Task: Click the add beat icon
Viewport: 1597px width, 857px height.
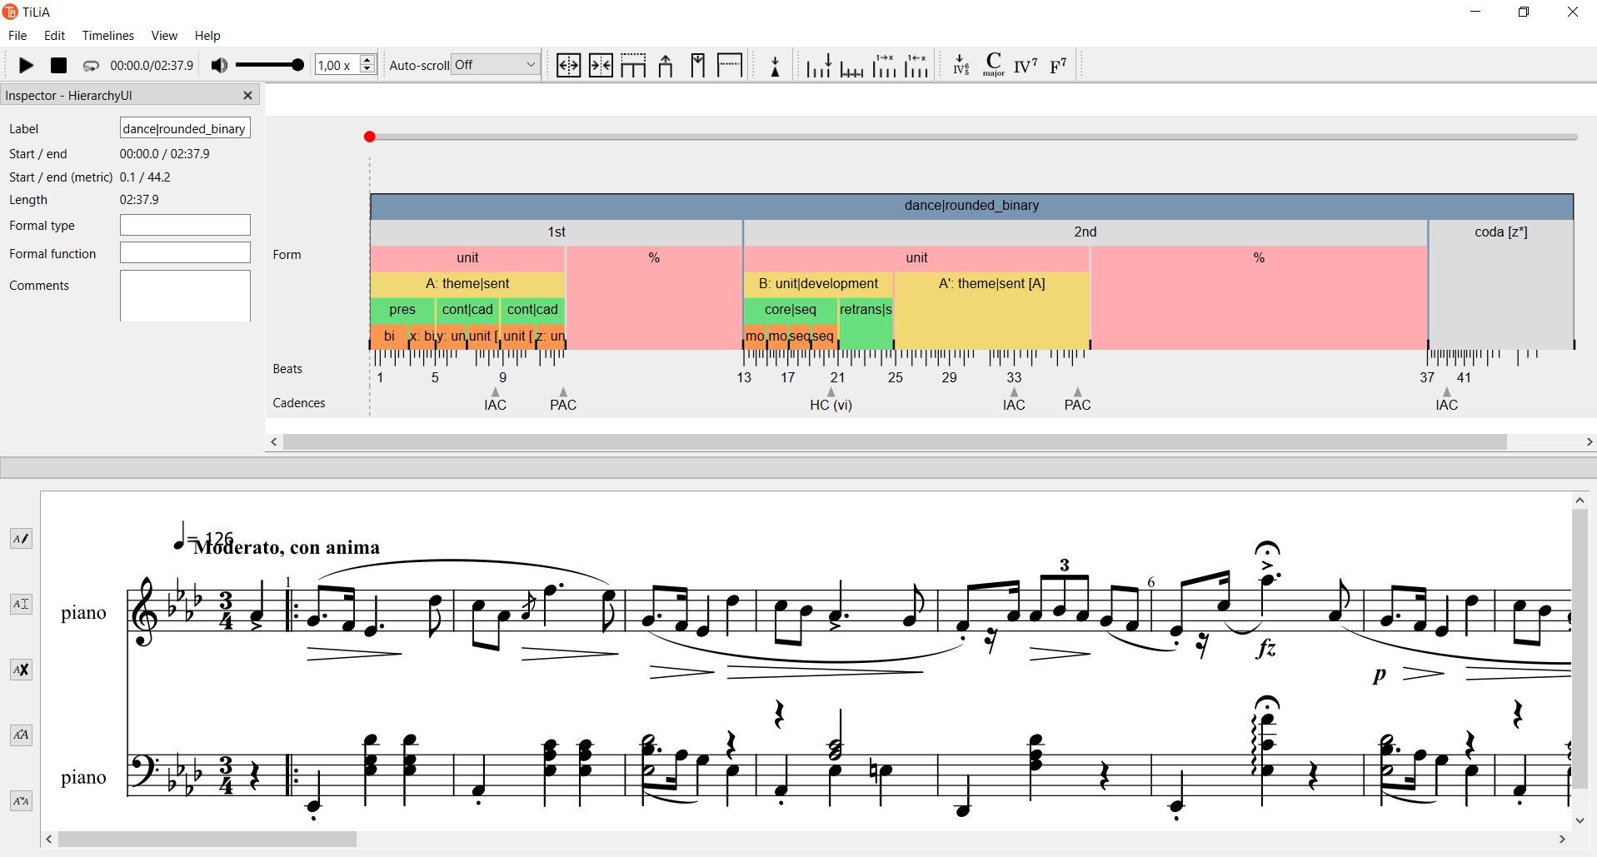Action: click(819, 65)
